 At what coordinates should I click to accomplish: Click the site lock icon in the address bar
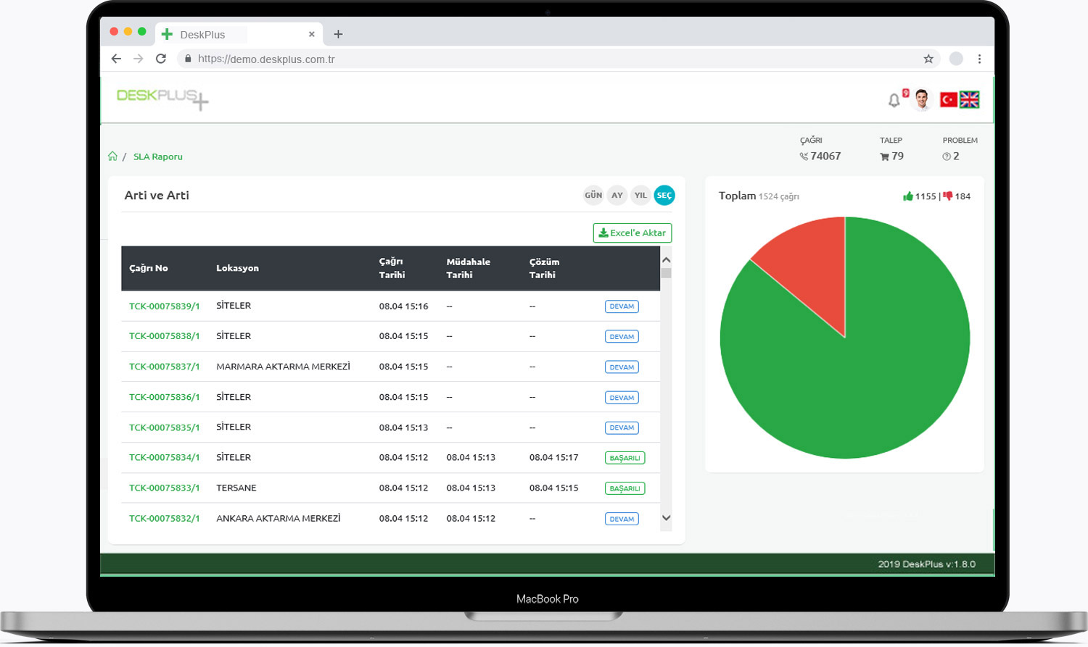(x=188, y=59)
